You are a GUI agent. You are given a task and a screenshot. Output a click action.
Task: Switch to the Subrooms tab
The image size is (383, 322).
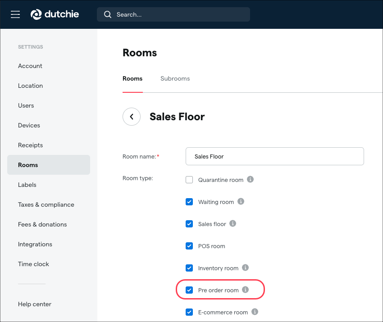click(x=175, y=78)
